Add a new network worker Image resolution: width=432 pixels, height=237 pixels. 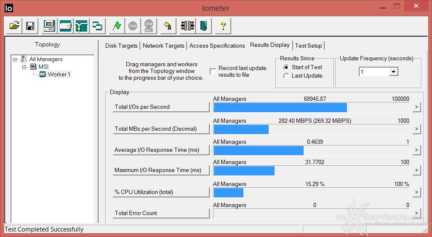(x=81, y=26)
